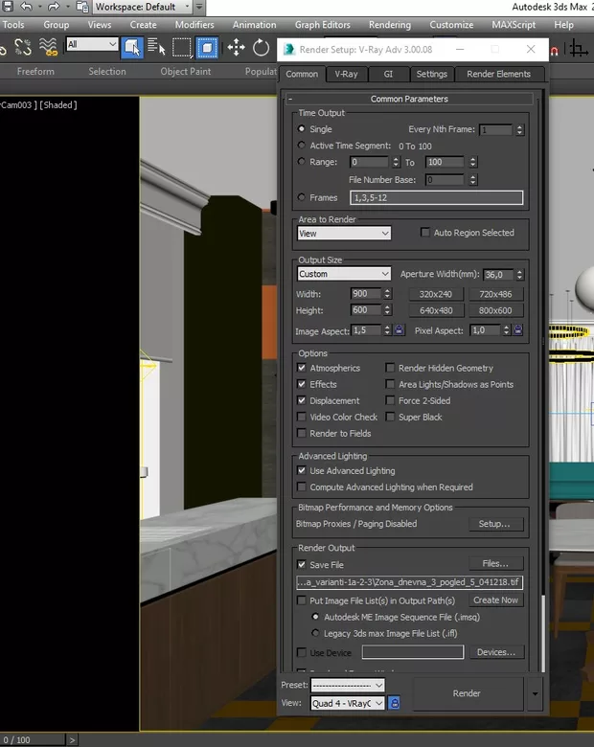Toggle the Window/Crossing selection icon
This screenshot has width=594, height=747.
point(207,47)
